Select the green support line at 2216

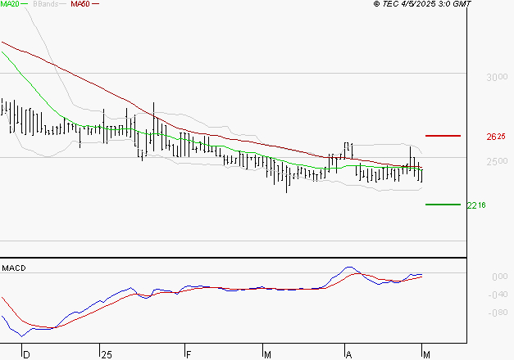(442, 205)
